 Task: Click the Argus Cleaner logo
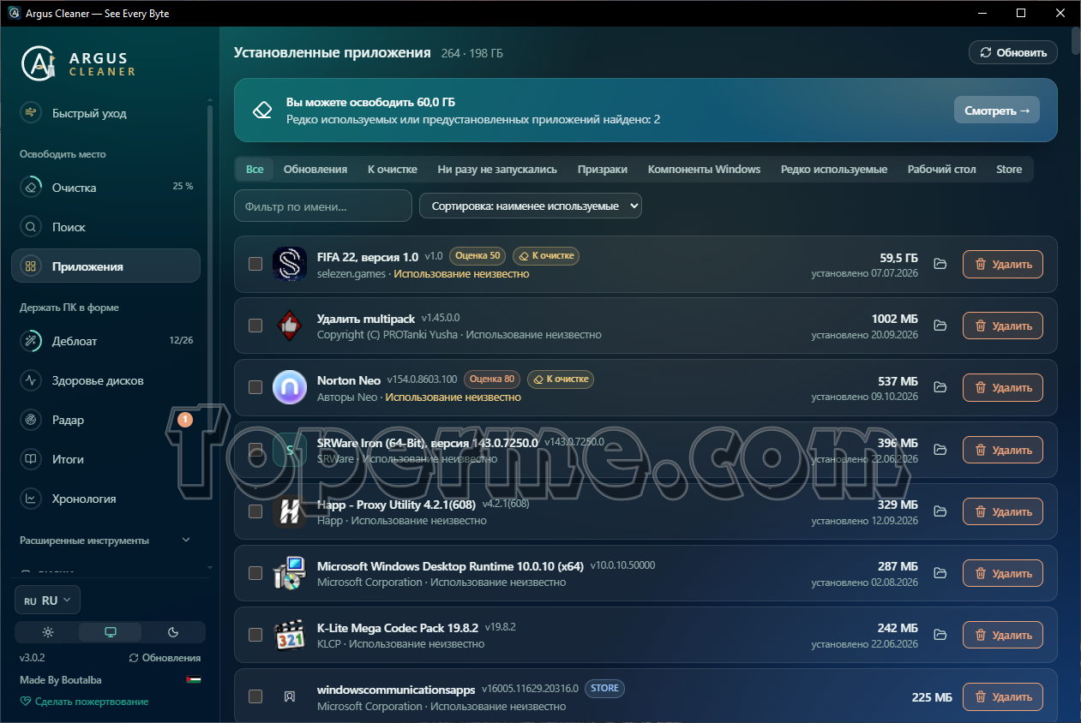[79, 62]
